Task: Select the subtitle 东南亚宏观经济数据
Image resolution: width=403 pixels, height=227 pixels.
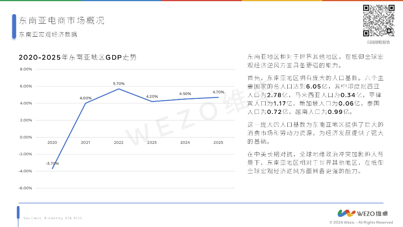Action: [48, 34]
